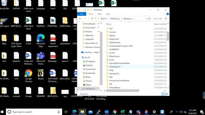Open Task View on the taskbar
This screenshot has height=115, width=205.
[66, 112]
